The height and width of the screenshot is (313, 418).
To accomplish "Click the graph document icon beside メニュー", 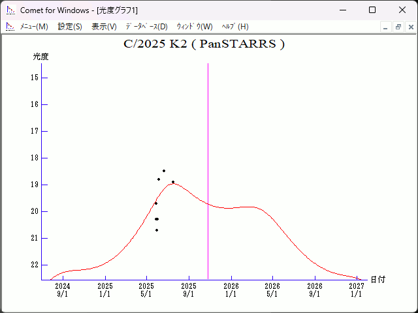I will 10,27.
